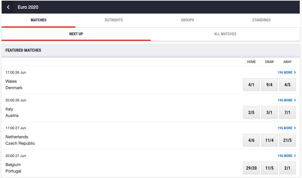The height and width of the screenshot is (178, 302).
Task: Click the Czech Republic team name
Action: tap(20, 143)
